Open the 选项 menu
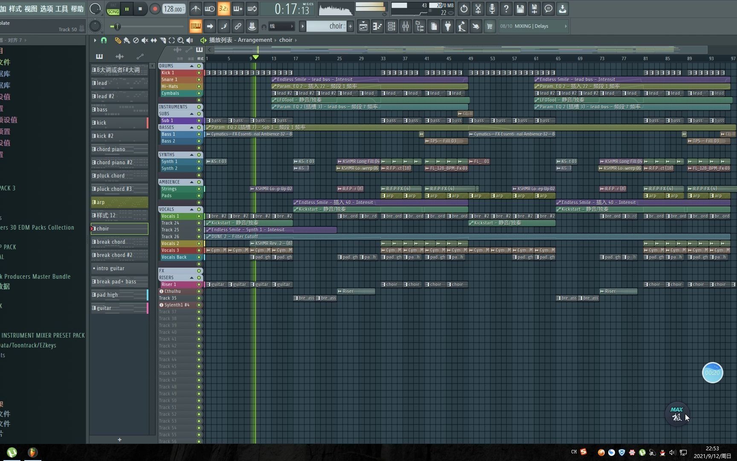Viewport: 737px width, 461px height. pos(46,9)
